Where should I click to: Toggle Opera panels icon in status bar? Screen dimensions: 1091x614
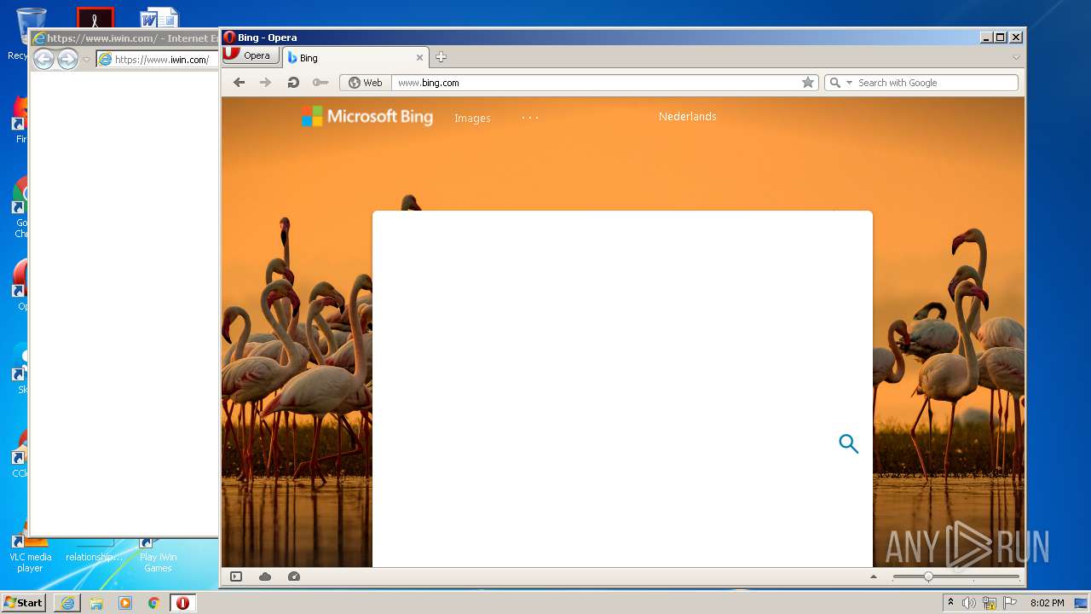point(236,576)
